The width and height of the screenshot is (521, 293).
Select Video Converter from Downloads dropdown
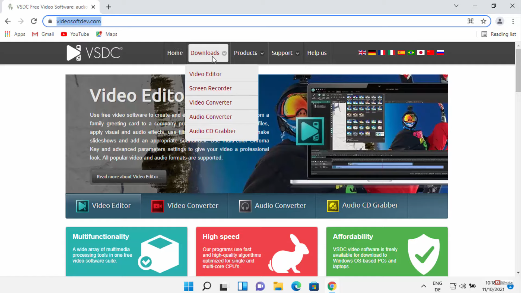[222, 103]
